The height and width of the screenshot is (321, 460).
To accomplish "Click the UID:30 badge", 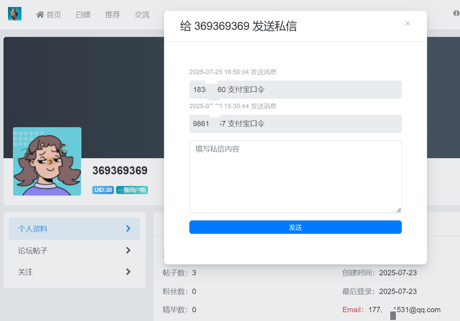I will [x=103, y=190].
